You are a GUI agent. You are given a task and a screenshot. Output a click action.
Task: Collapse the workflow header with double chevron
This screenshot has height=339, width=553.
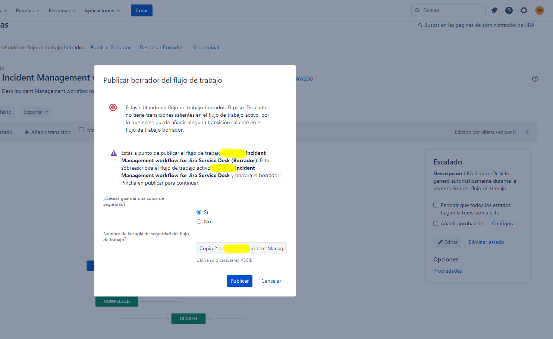tap(527, 132)
